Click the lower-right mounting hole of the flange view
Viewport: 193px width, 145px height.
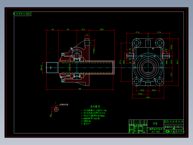pyautogui.click(x=160, y=81)
